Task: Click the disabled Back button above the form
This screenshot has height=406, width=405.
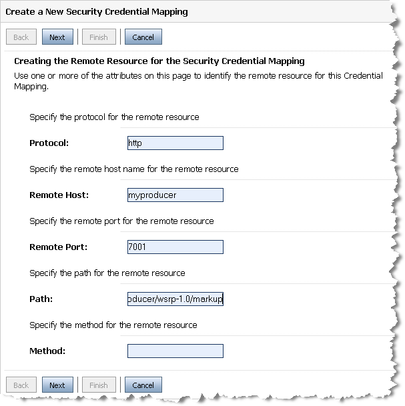Action: coord(21,37)
